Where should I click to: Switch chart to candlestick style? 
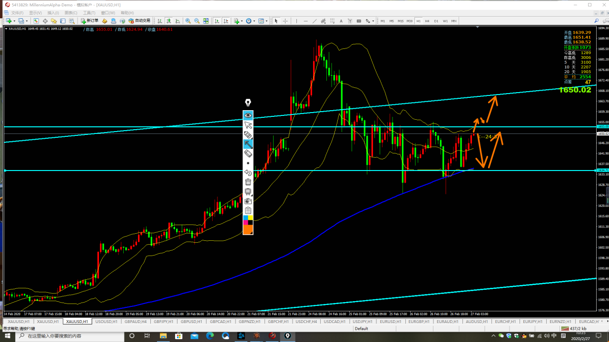pyautogui.click(x=169, y=21)
